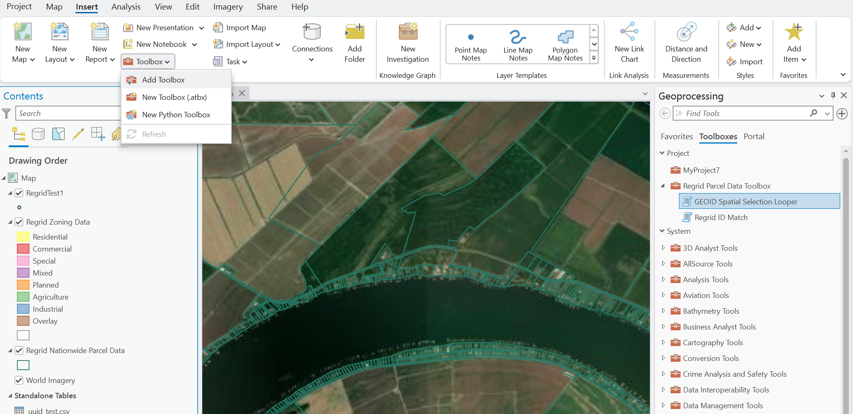The image size is (853, 414).
Task: Toggle the World Imagery layer visibility
Action: (19, 380)
